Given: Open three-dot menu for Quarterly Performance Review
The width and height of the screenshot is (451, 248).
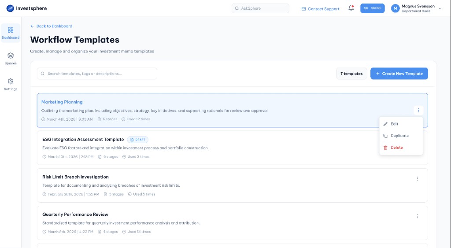Looking at the screenshot, I should 418,216.
